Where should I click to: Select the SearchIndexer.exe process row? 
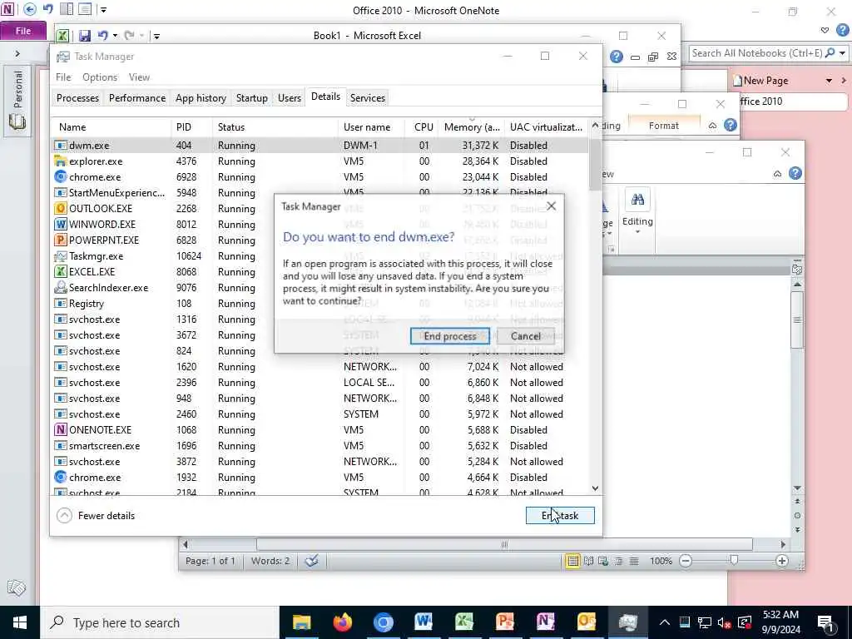(163, 287)
